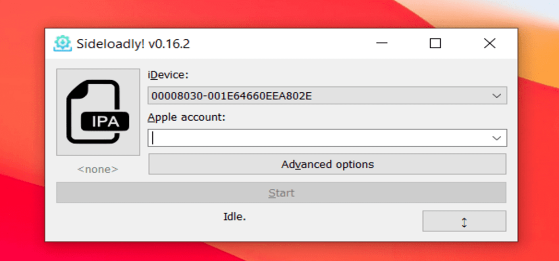Click the IPA file icon to choose an app
This screenshot has width=559, height=261.
pyautogui.click(x=98, y=112)
